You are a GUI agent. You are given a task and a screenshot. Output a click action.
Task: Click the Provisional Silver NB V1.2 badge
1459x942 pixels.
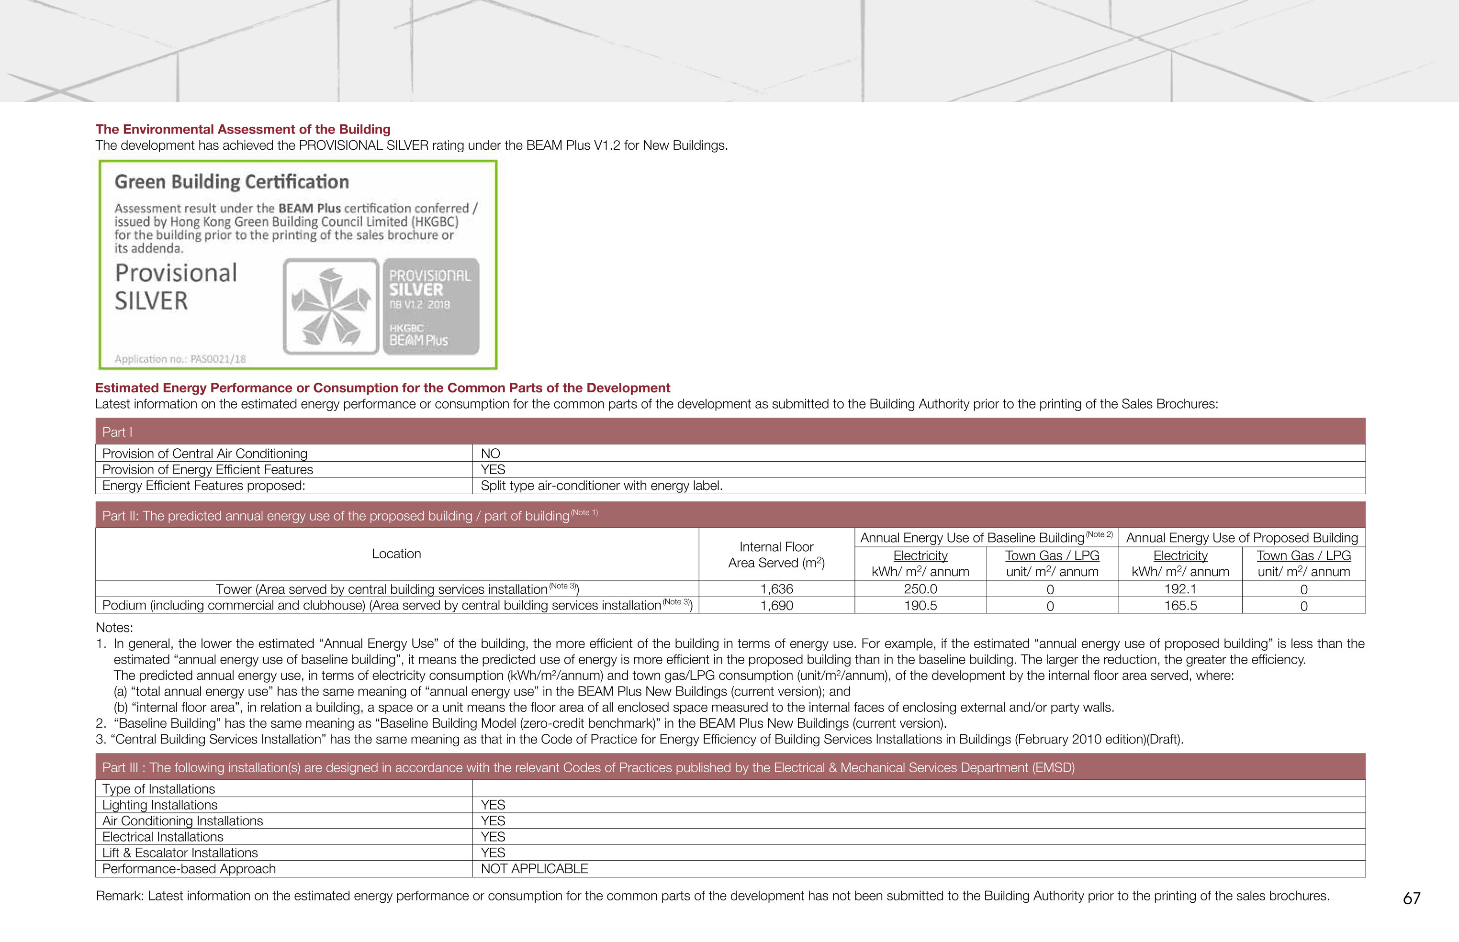click(x=431, y=307)
